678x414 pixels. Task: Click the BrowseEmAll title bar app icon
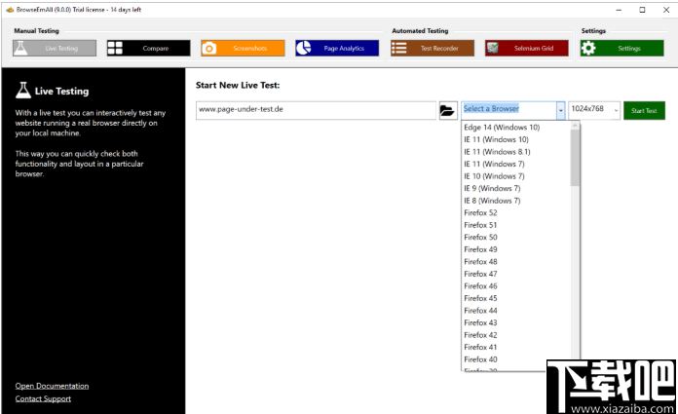point(9,10)
